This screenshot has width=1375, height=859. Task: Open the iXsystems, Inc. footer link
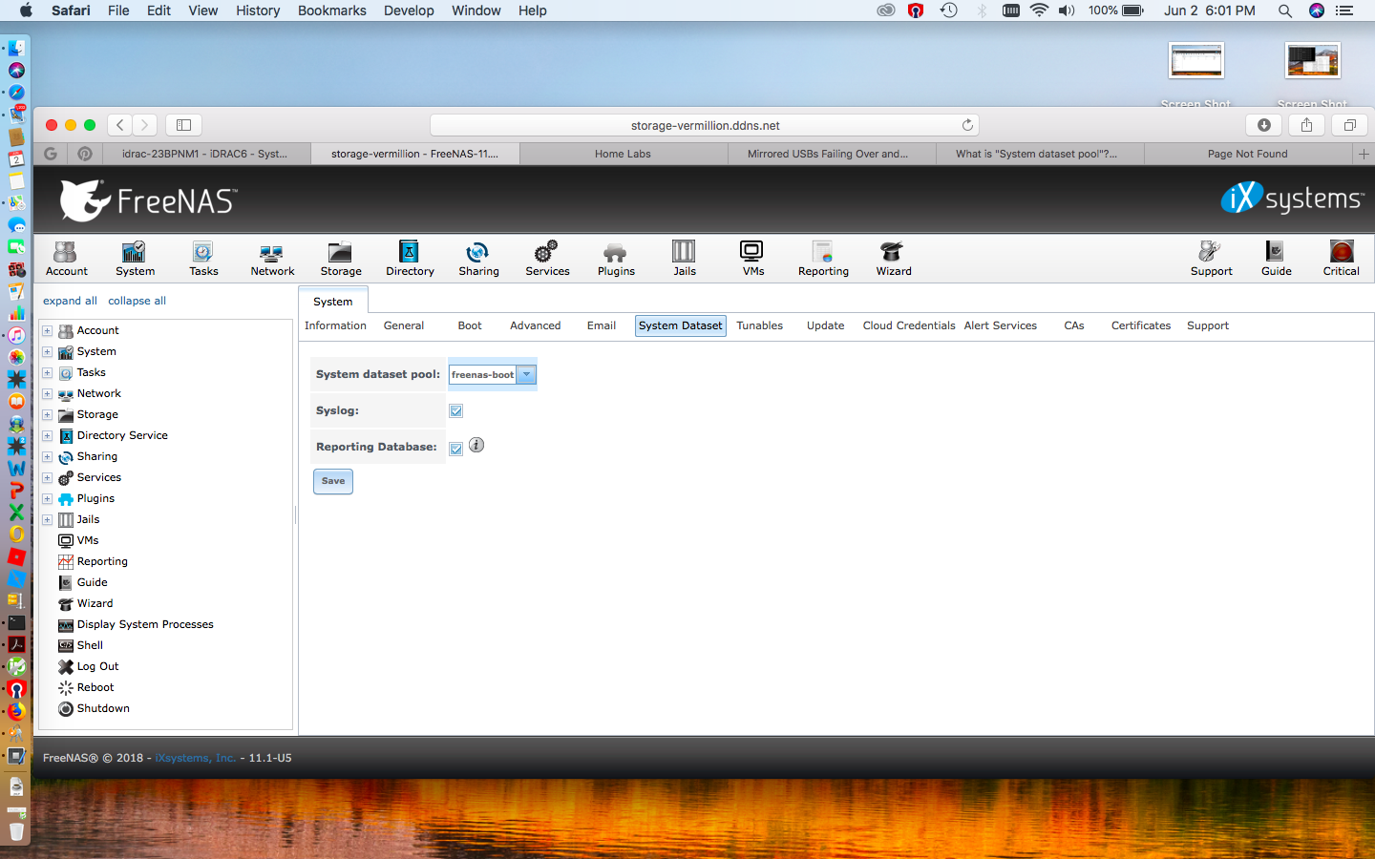pos(196,758)
